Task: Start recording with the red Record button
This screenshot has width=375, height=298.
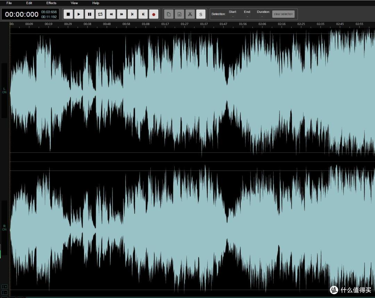Action: (x=154, y=14)
